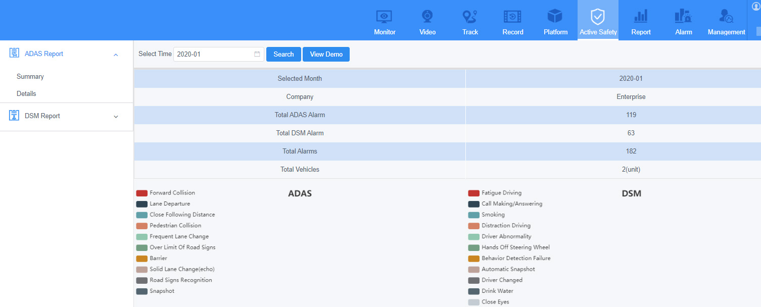The width and height of the screenshot is (761, 307).
Task: Click the DSM Report clipboard icon
Action: click(14, 115)
